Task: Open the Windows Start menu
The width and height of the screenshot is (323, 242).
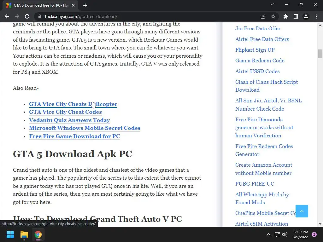Action: [10, 234]
